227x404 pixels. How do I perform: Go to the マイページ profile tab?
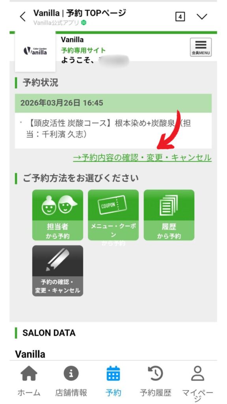pos(198,383)
